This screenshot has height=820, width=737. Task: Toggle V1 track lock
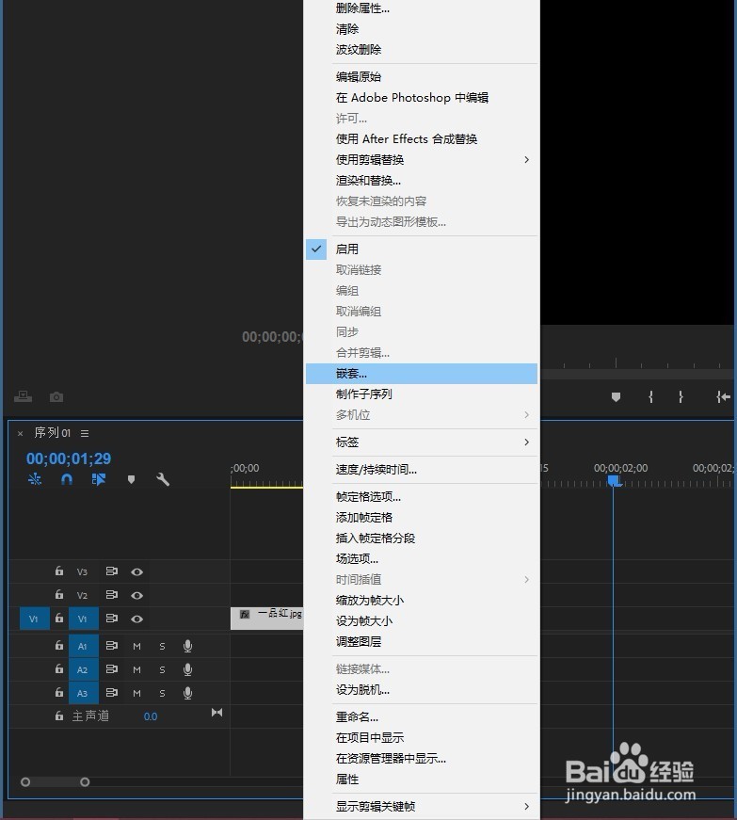click(59, 619)
